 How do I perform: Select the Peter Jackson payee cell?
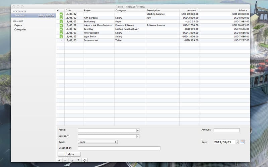[x=99, y=33]
